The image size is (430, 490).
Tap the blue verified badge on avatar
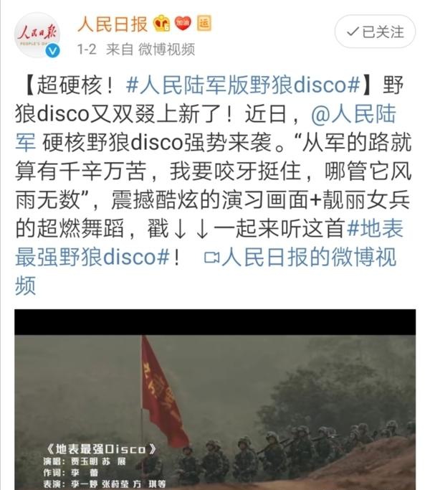pyautogui.click(x=52, y=51)
